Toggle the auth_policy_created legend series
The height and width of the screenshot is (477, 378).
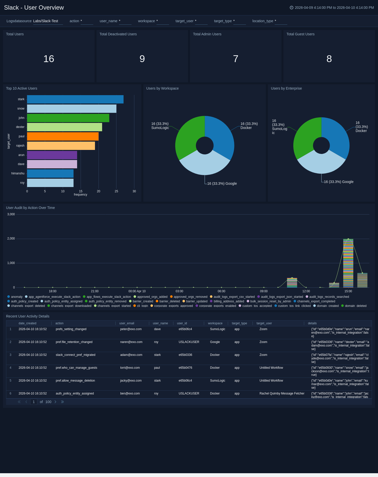24,301
